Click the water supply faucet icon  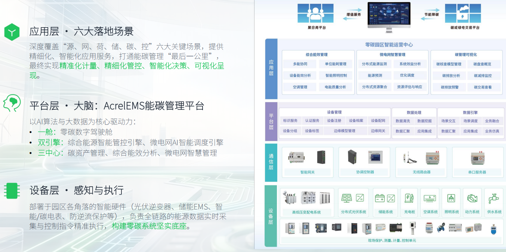tap(494, 198)
